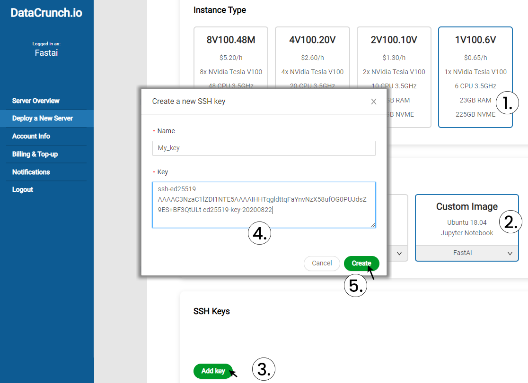This screenshot has height=383, width=528.
Task: Open Notifications from the sidebar
Action: pos(31,172)
